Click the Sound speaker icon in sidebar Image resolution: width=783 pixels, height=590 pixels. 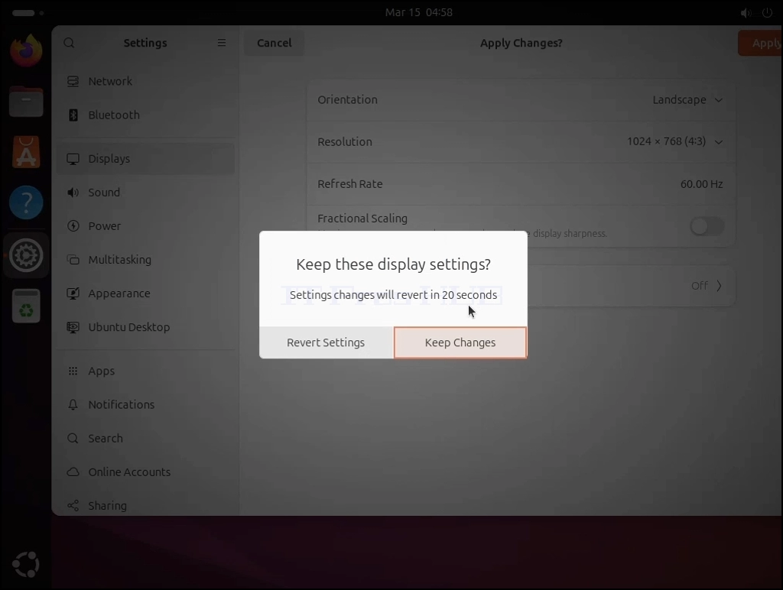[73, 192]
